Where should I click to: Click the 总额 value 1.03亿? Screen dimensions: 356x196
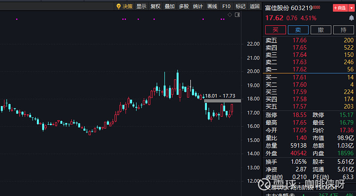pos(346,145)
